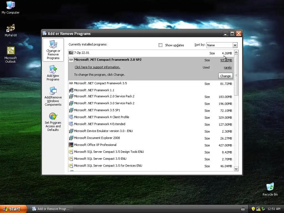This screenshot has width=284, height=213.
Task: Click the 7-Zip 22.01 program icon
Action: 71,53
